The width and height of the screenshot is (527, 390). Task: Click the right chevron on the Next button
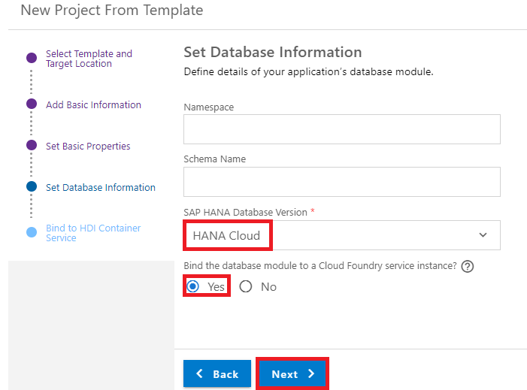tap(311, 373)
